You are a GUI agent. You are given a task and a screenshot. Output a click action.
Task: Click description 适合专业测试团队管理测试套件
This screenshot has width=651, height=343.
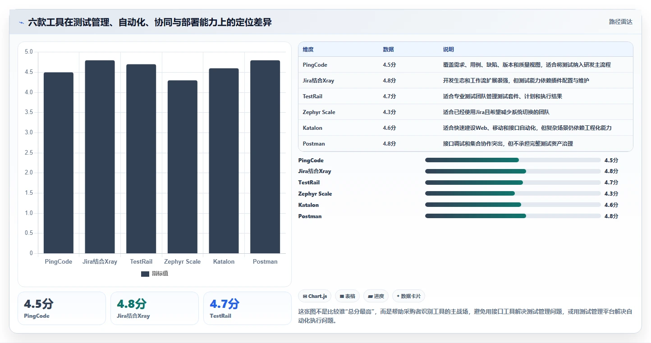[x=503, y=96]
